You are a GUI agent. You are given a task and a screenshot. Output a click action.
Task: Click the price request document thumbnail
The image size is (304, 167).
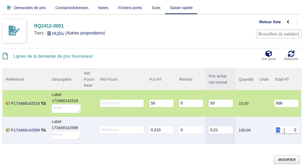pyautogui.click(x=14, y=31)
